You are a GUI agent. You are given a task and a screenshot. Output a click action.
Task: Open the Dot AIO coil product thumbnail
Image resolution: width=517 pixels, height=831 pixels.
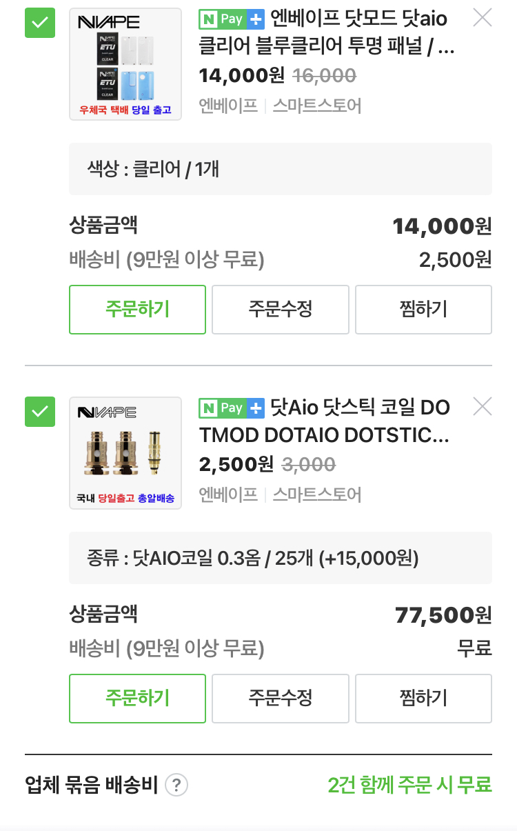(125, 453)
